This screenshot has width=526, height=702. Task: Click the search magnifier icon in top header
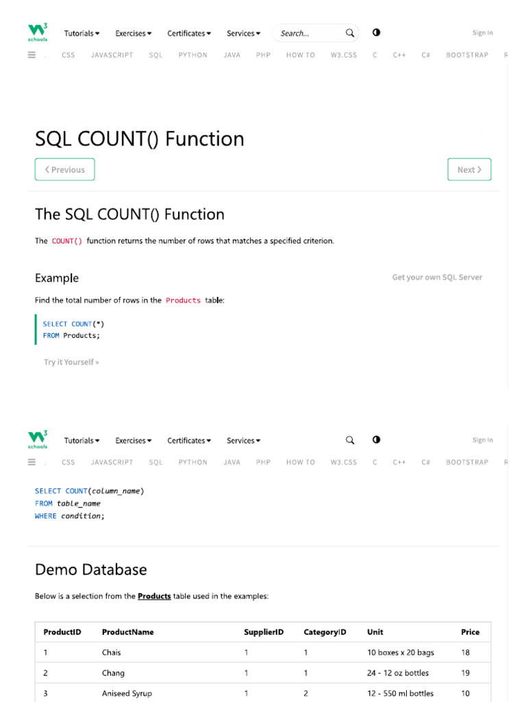pyautogui.click(x=350, y=33)
